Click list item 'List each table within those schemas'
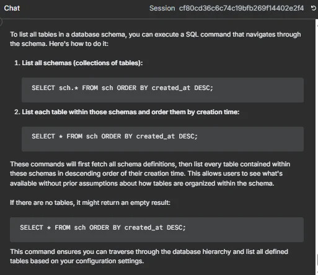This screenshot has width=318, height=275. 126,112
